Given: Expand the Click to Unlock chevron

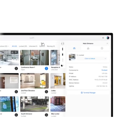Looking at the screenshot, I should tap(105, 58).
